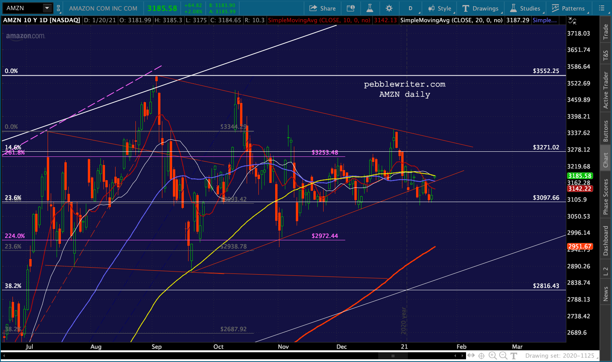Open the Patterns menu
This screenshot has height=362, width=612.
point(568,8)
